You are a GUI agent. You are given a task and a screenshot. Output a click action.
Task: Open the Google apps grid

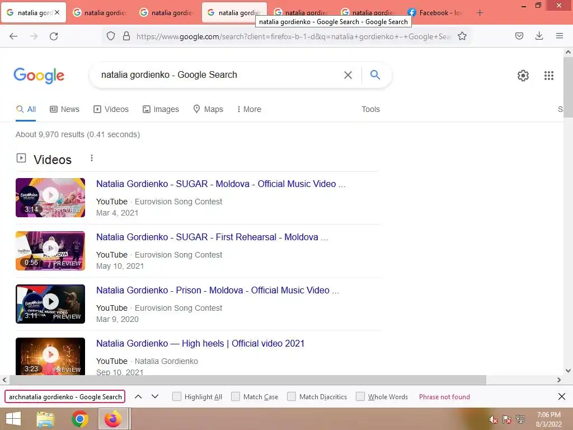[x=548, y=76]
